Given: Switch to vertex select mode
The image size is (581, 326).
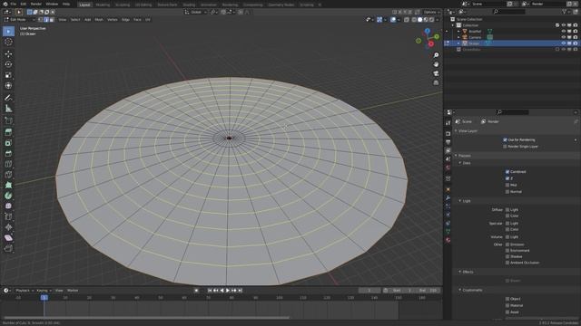Looking at the screenshot, I should [40, 20].
